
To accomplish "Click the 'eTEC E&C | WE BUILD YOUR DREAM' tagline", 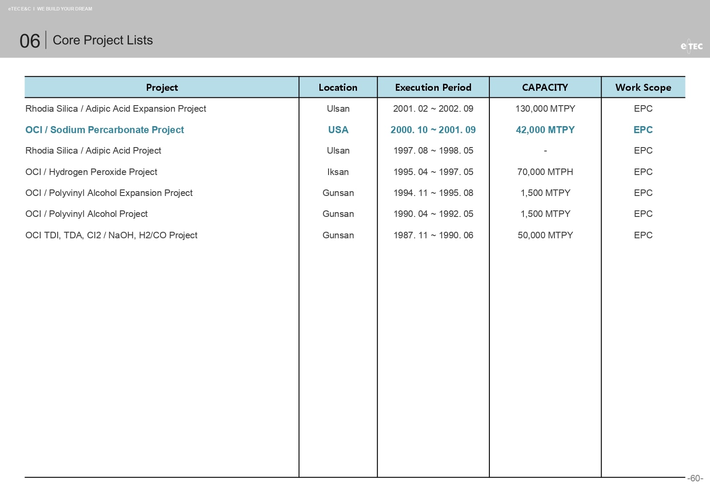I will point(50,9).
